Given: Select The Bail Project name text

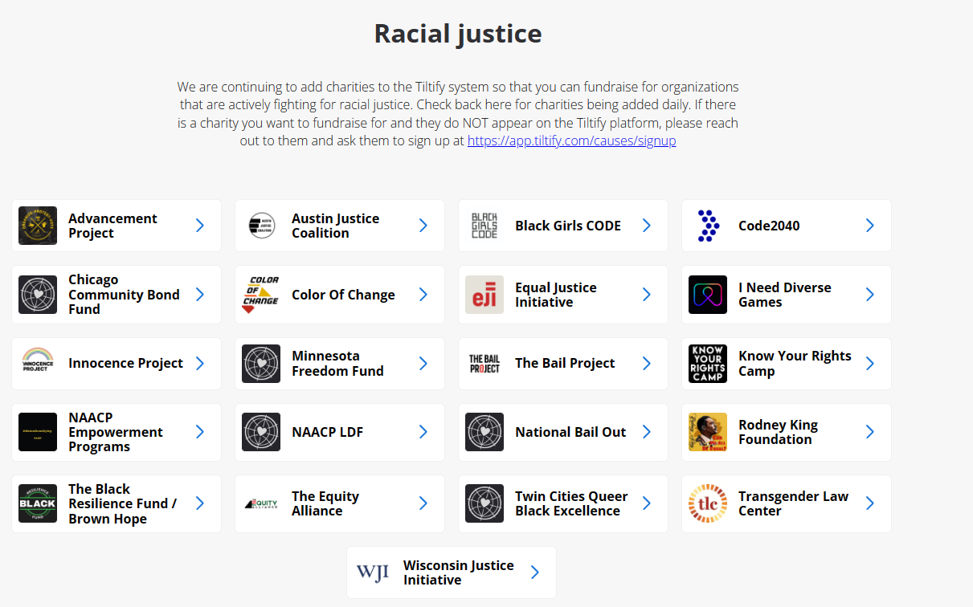Looking at the screenshot, I should pos(565,364).
